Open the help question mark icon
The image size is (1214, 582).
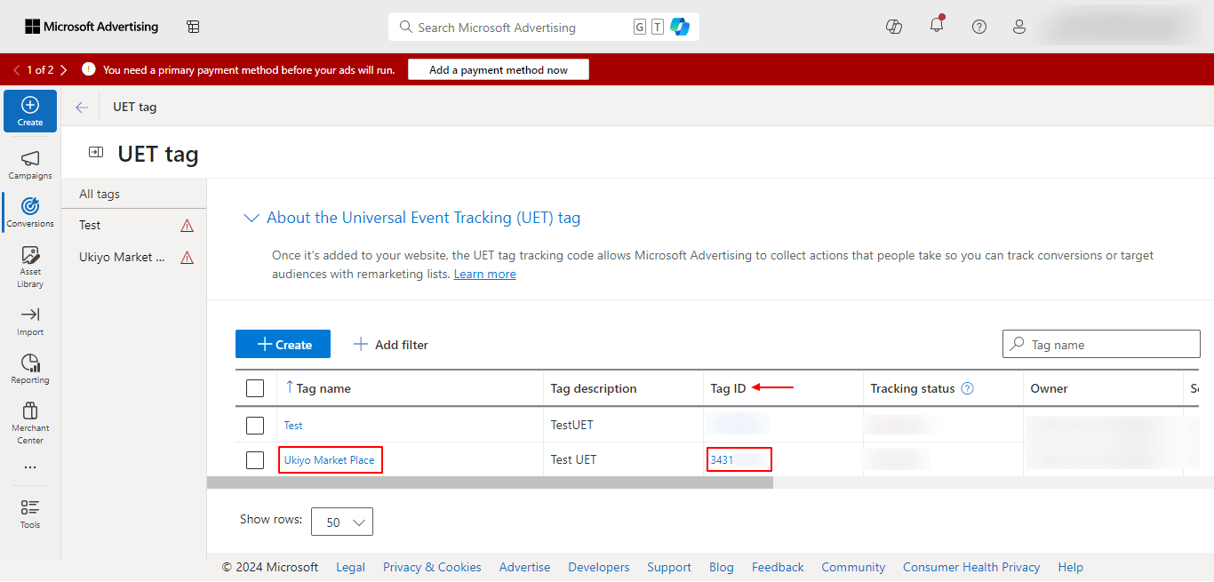point(979,27)
